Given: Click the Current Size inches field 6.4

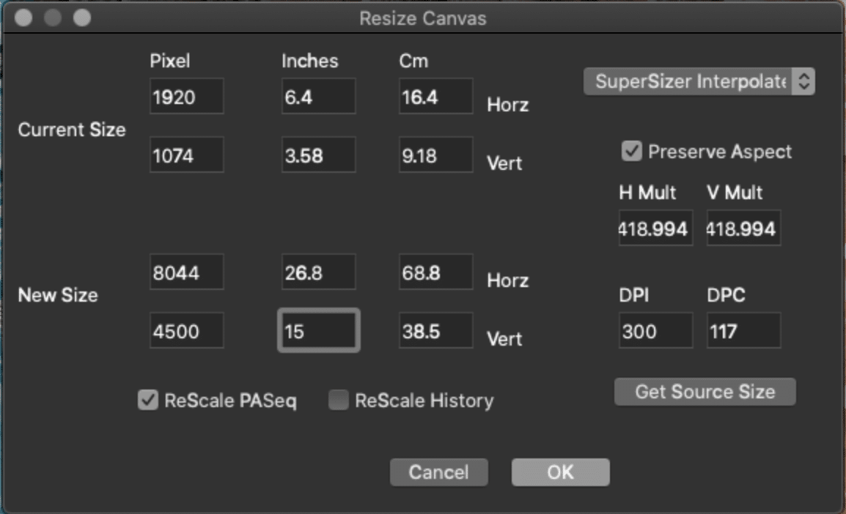Looking at the screenshot, I should tap(318, 97).
